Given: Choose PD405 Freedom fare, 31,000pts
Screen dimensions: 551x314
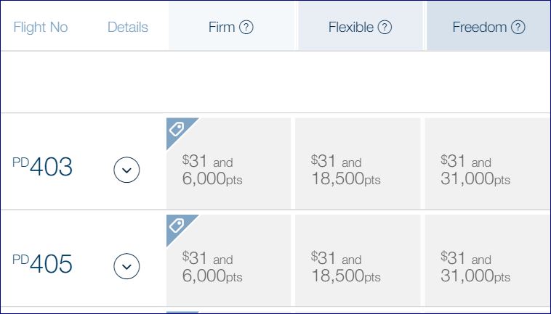Looking at the screenshot, I should tap(487, 268).
